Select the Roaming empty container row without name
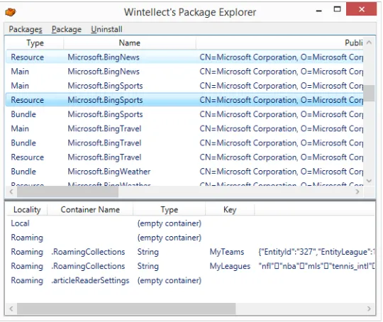The width and height of the screenshot is (383, 322). click(191, 238)
